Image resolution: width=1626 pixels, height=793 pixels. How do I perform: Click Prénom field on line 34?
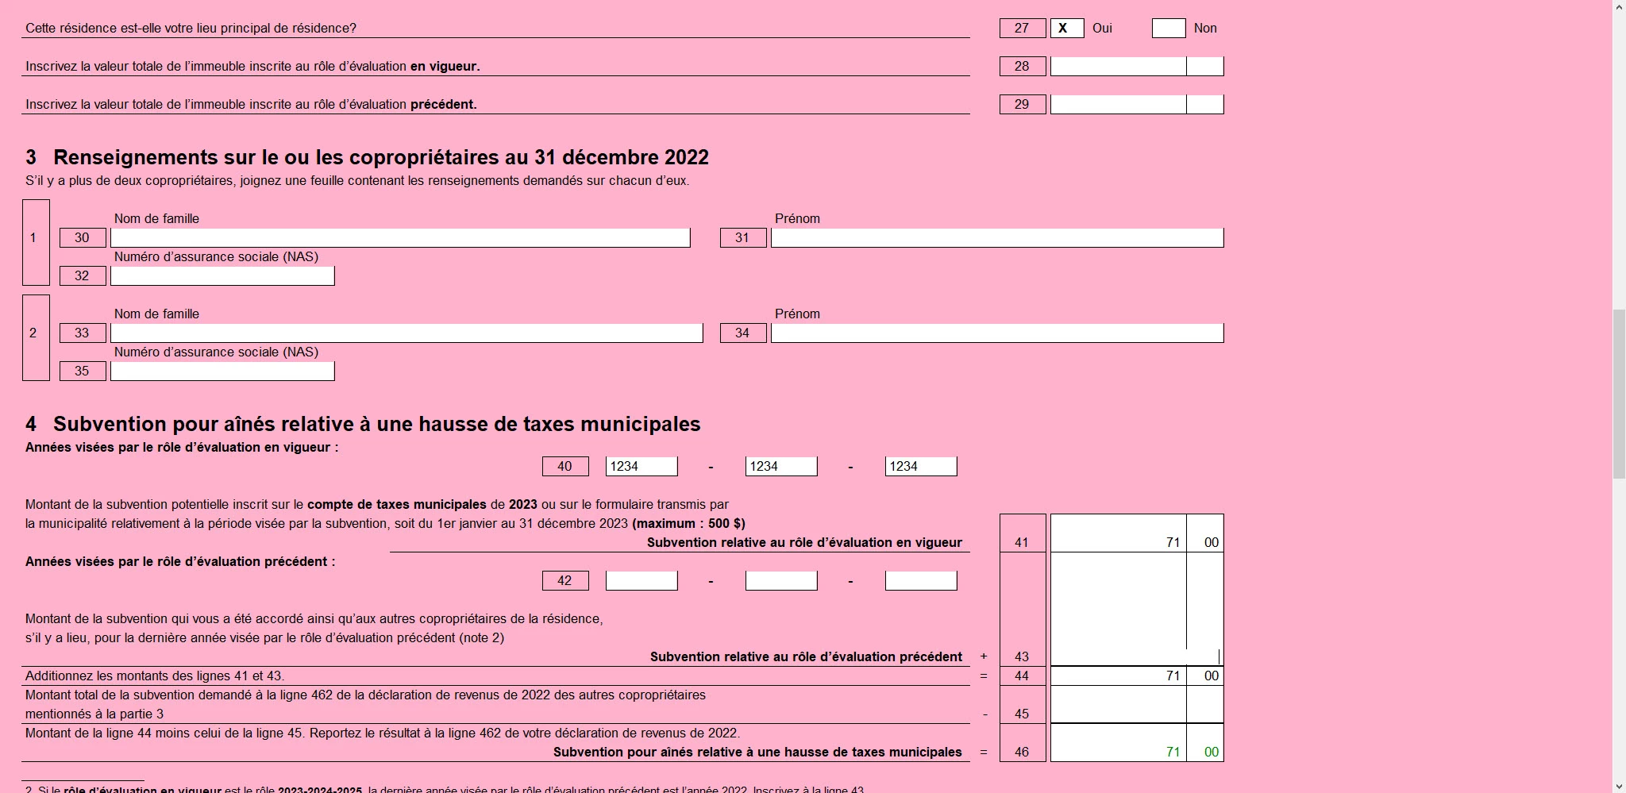pyautogui.click(x=997, y=333)
